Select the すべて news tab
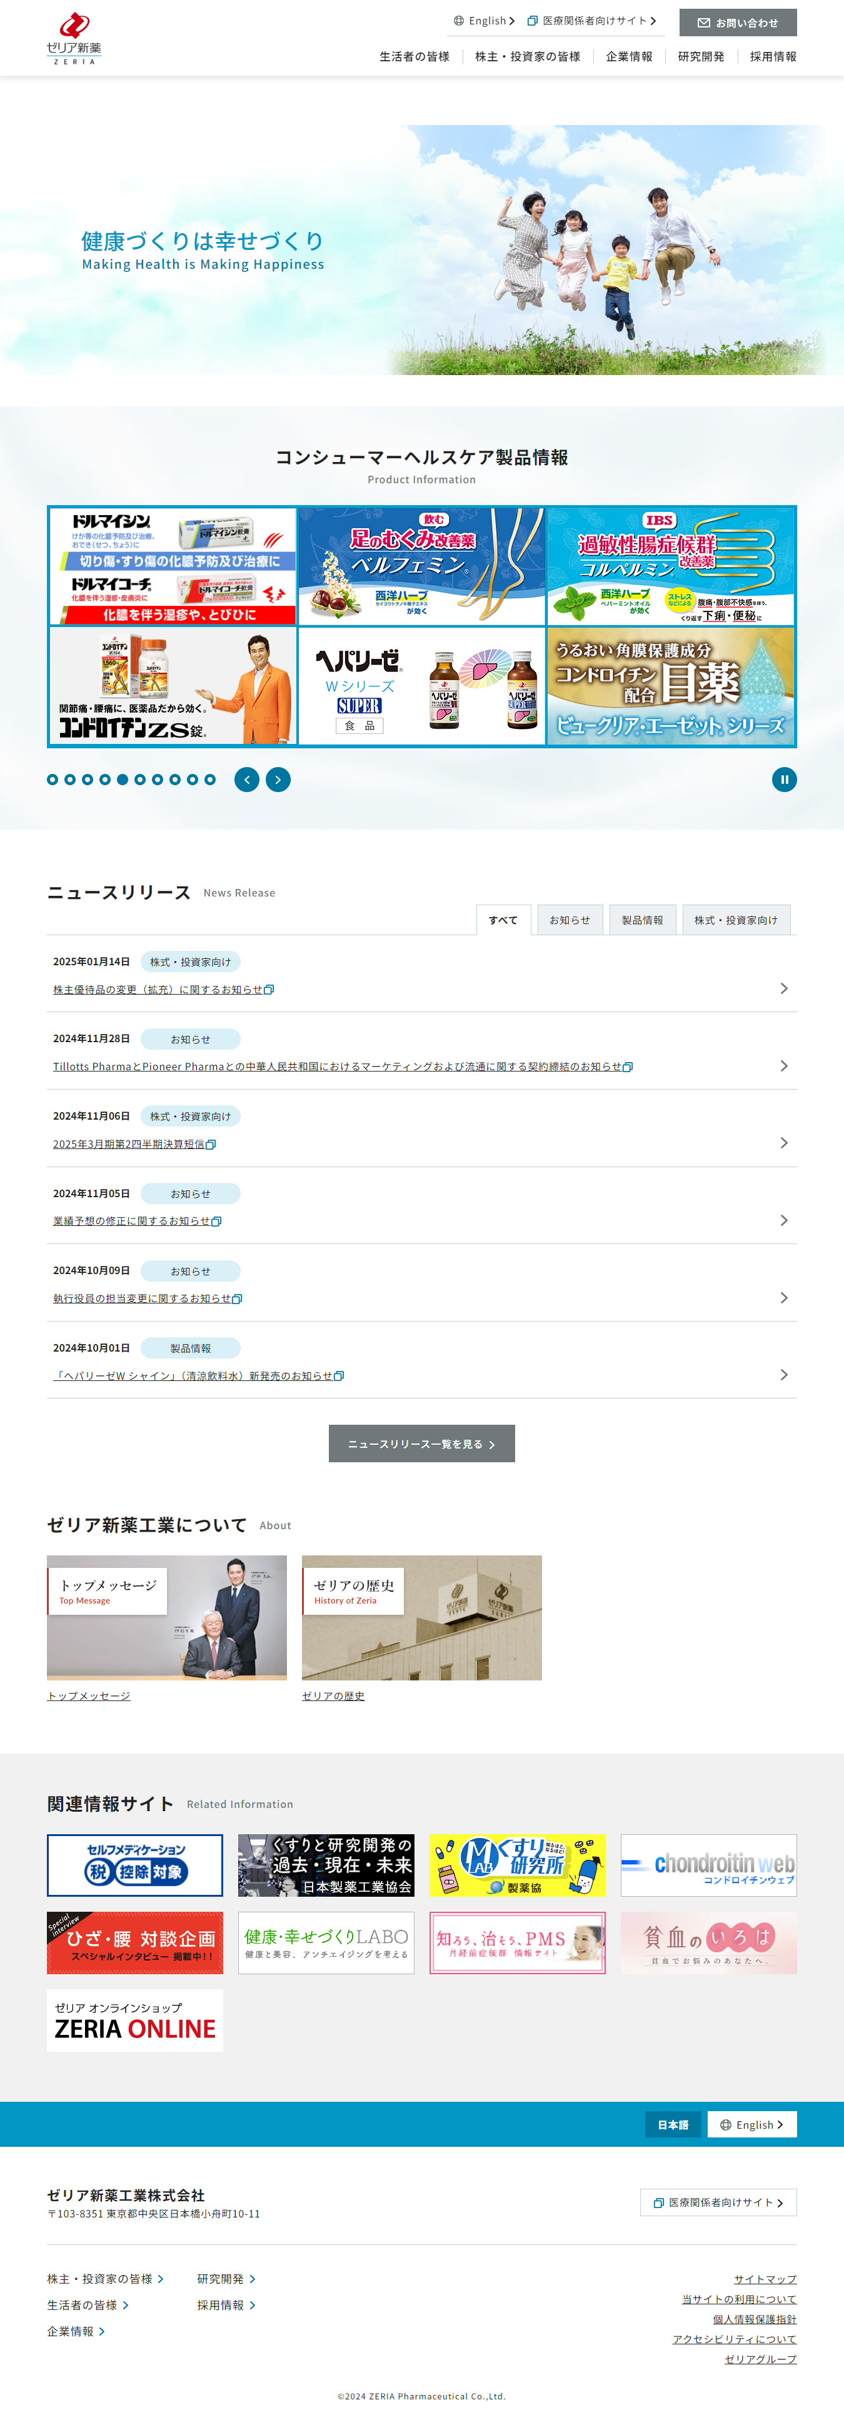Viewport: 844px width, 2435px height. (x=503, y=920)
